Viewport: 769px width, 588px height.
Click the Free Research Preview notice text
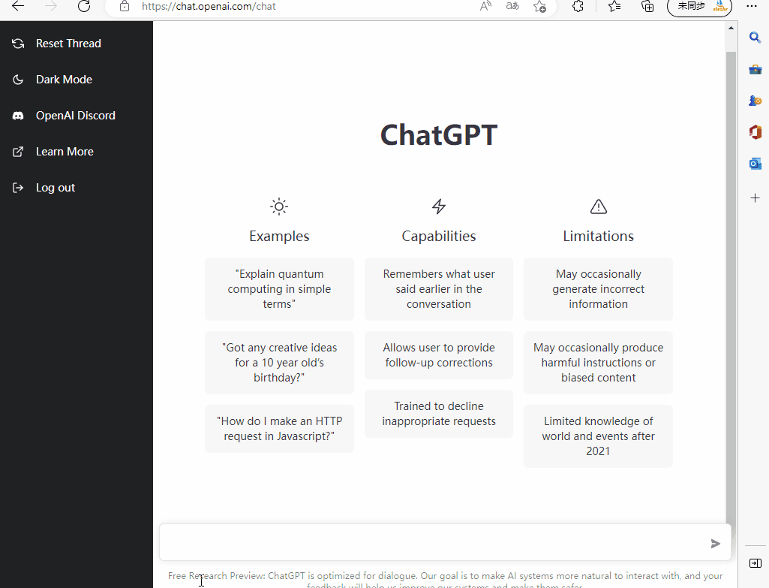tap(445, 580)
